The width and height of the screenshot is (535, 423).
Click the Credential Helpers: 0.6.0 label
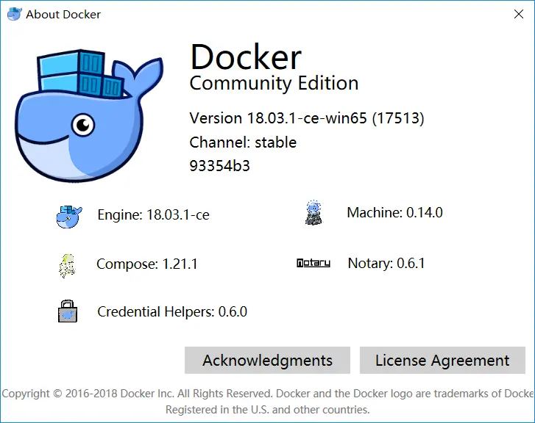172,311
